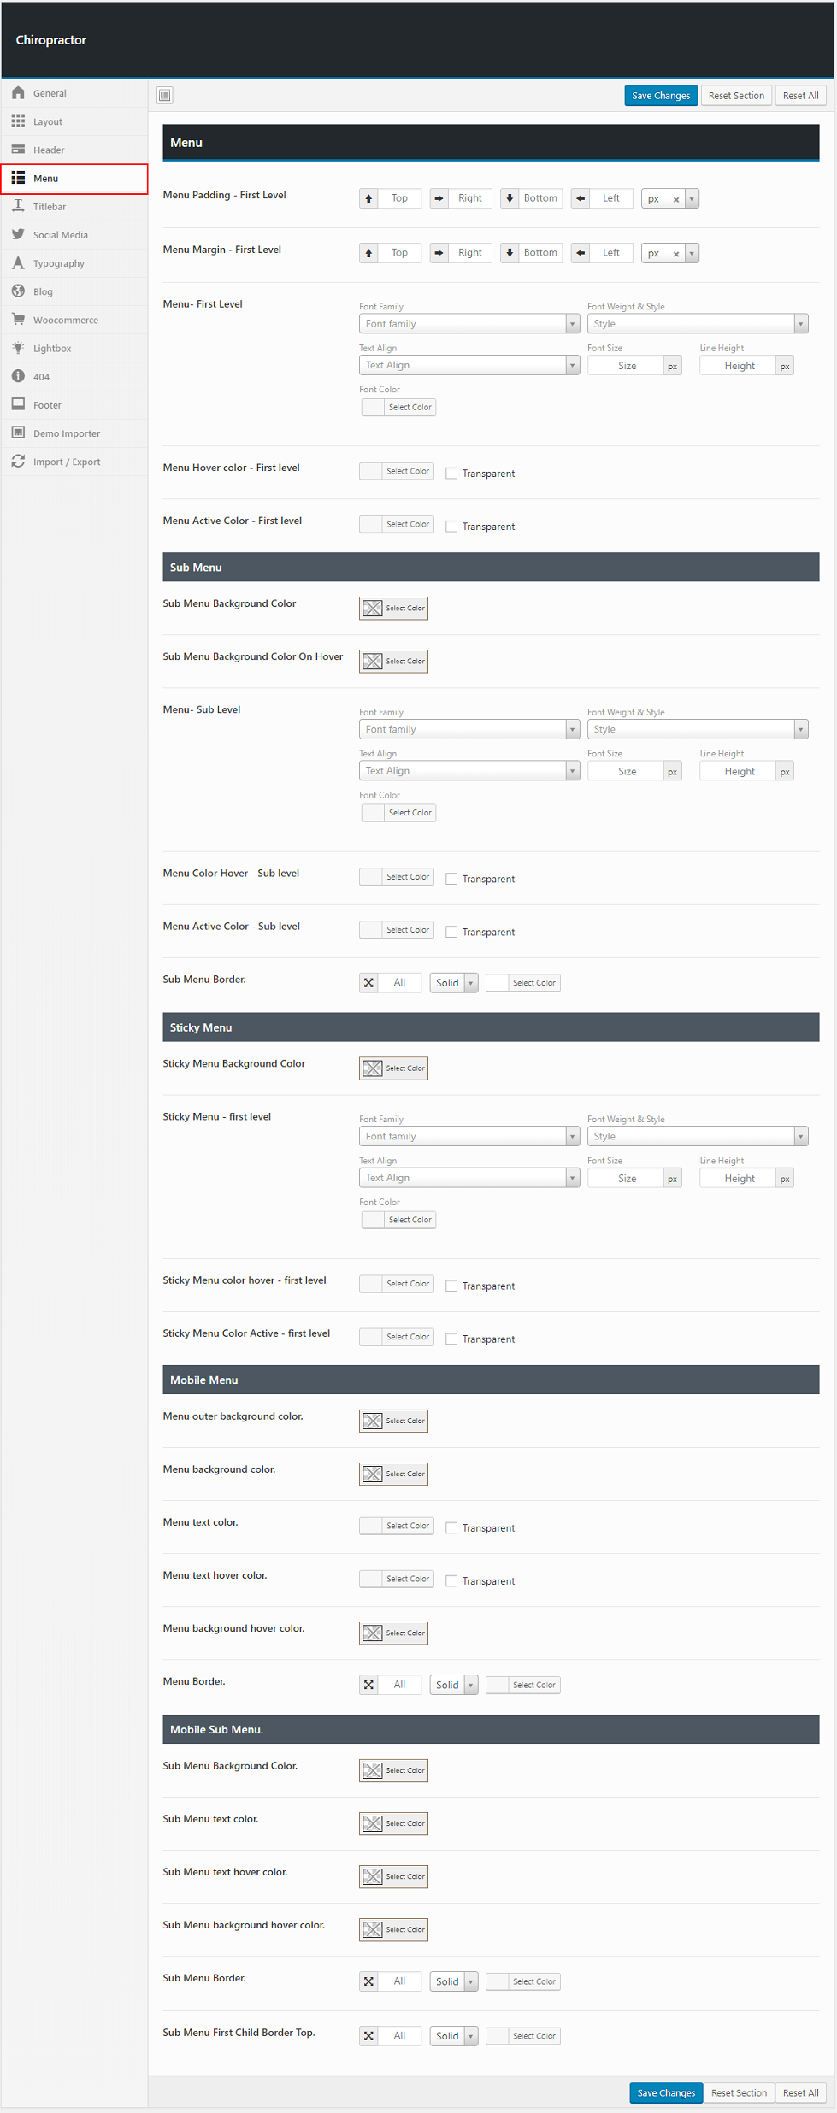Image resolution: width=837 pixels, height=2113 pixels.
Task: Click the Woocommerce cart icon
Action: [18, 320]
